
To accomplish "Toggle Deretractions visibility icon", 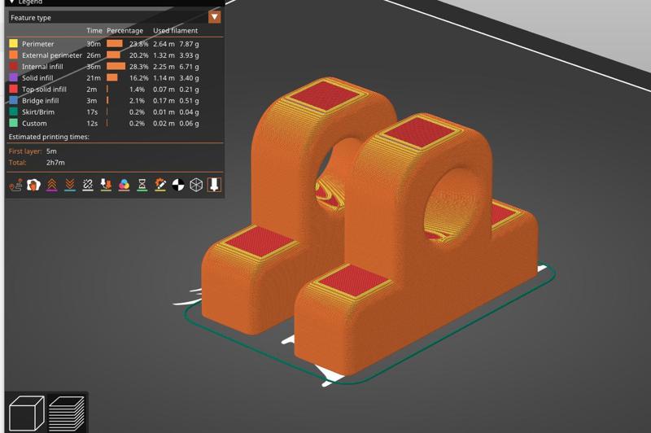I will pos(70,184).
